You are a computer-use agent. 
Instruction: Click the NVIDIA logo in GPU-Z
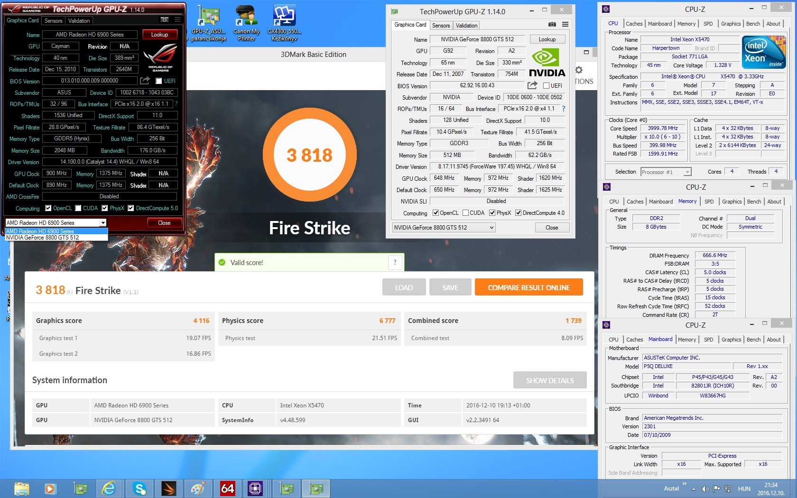tap(547, 63)
